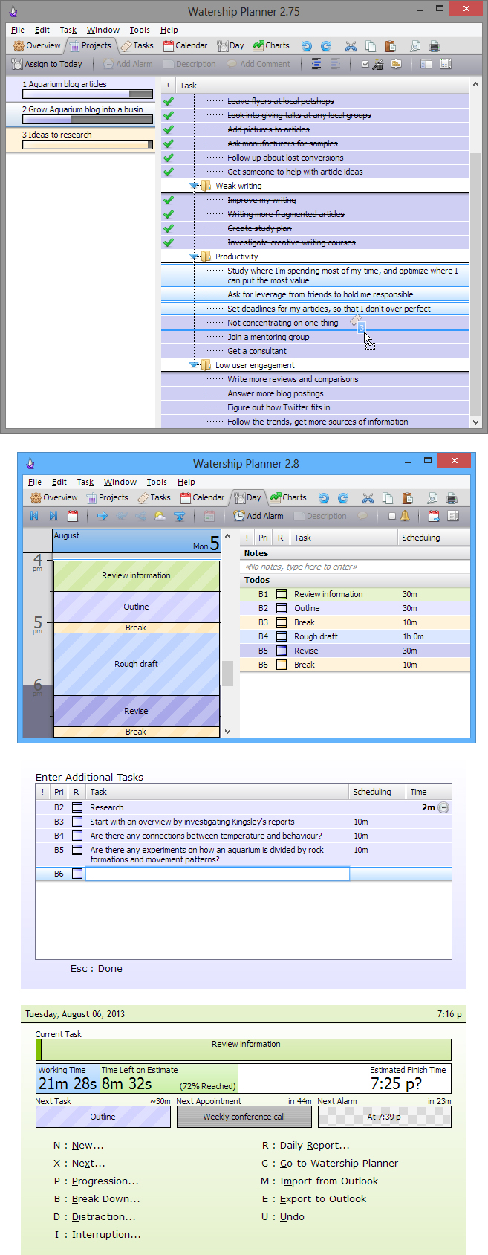
Task: Click sun and cloud icon in Planner 2.8
Action: click(160, 516)
